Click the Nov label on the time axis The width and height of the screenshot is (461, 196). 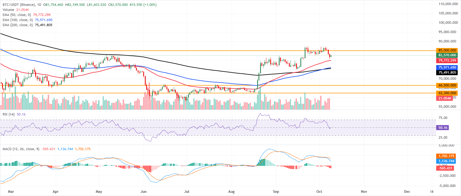pyautogui.click(x=364, y=191)
